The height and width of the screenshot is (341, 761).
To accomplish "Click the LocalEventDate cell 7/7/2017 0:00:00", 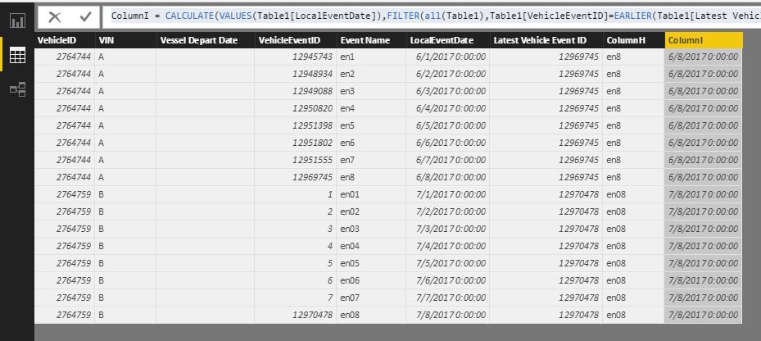I will [x=448, y=298].
